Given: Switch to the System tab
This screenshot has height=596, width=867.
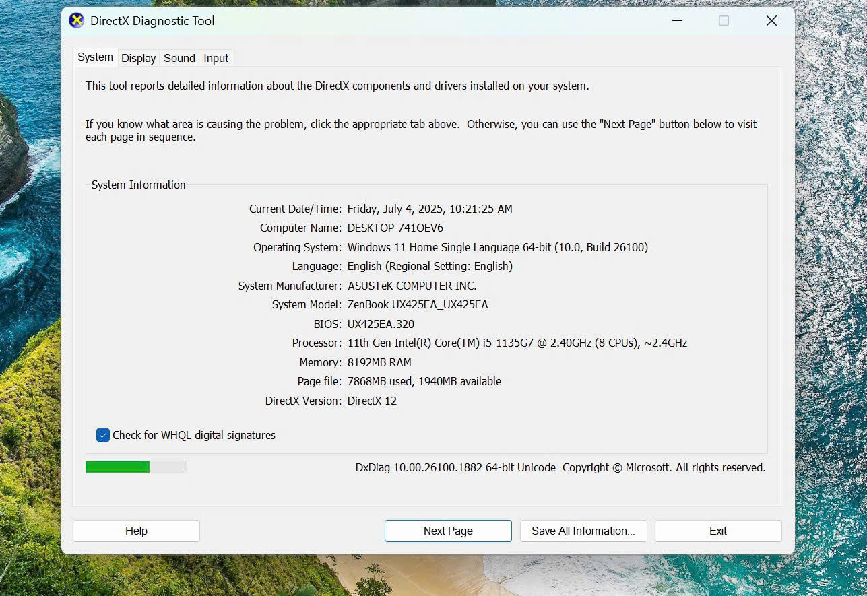Looking at the screenshot, I should click(x=95, y=57).
